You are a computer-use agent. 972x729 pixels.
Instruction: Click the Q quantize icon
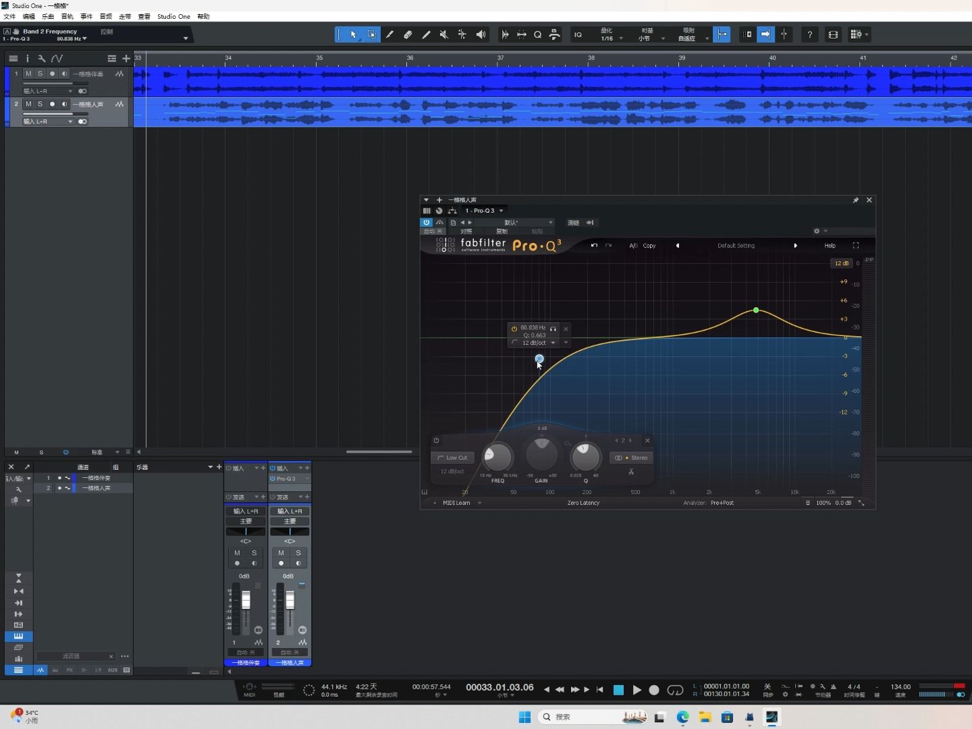pos(538,34)
